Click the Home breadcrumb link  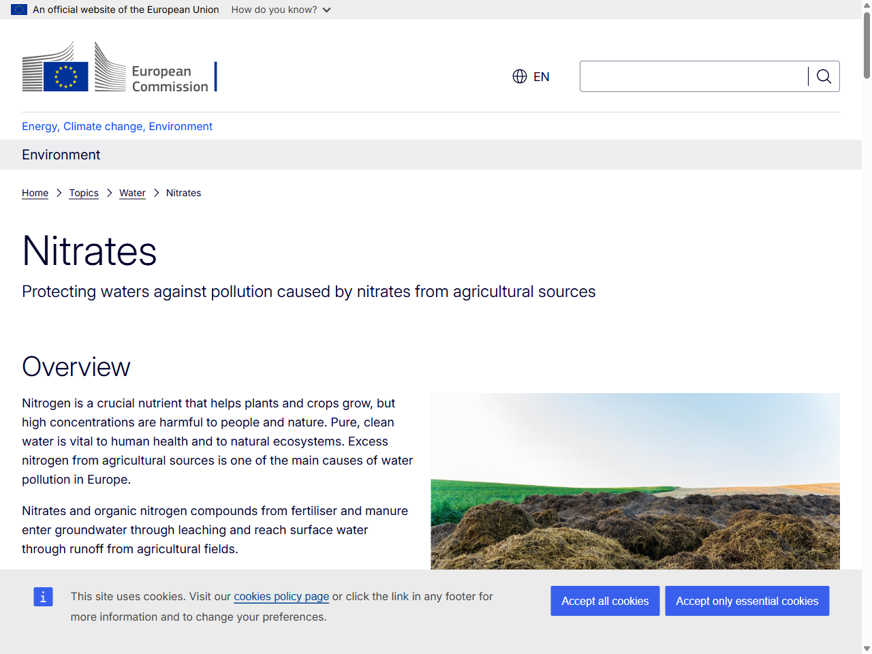[35, 193]
